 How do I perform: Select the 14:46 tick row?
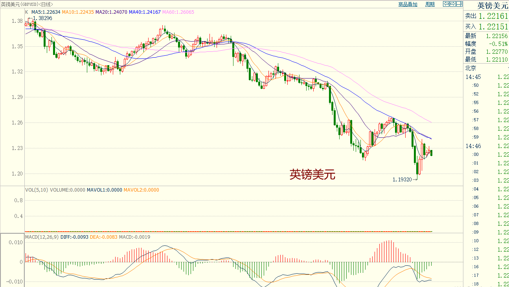(x=487, y=146)
